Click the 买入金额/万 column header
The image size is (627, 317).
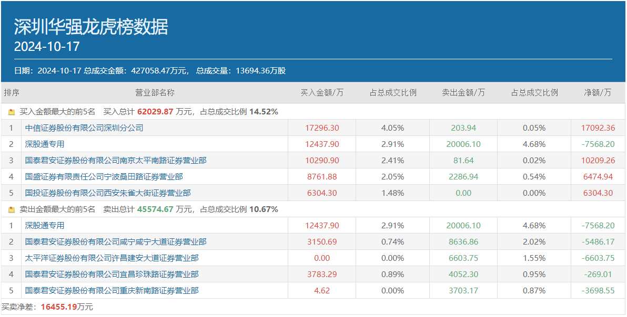tap(322, 93)
